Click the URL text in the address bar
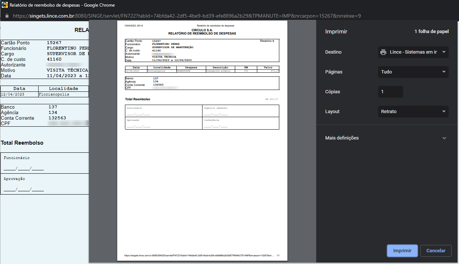 187,16
